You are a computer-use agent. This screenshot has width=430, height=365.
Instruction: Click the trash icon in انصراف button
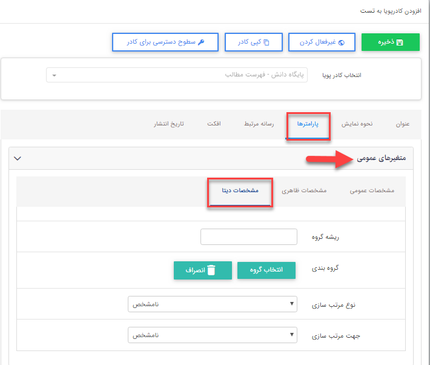211,270
